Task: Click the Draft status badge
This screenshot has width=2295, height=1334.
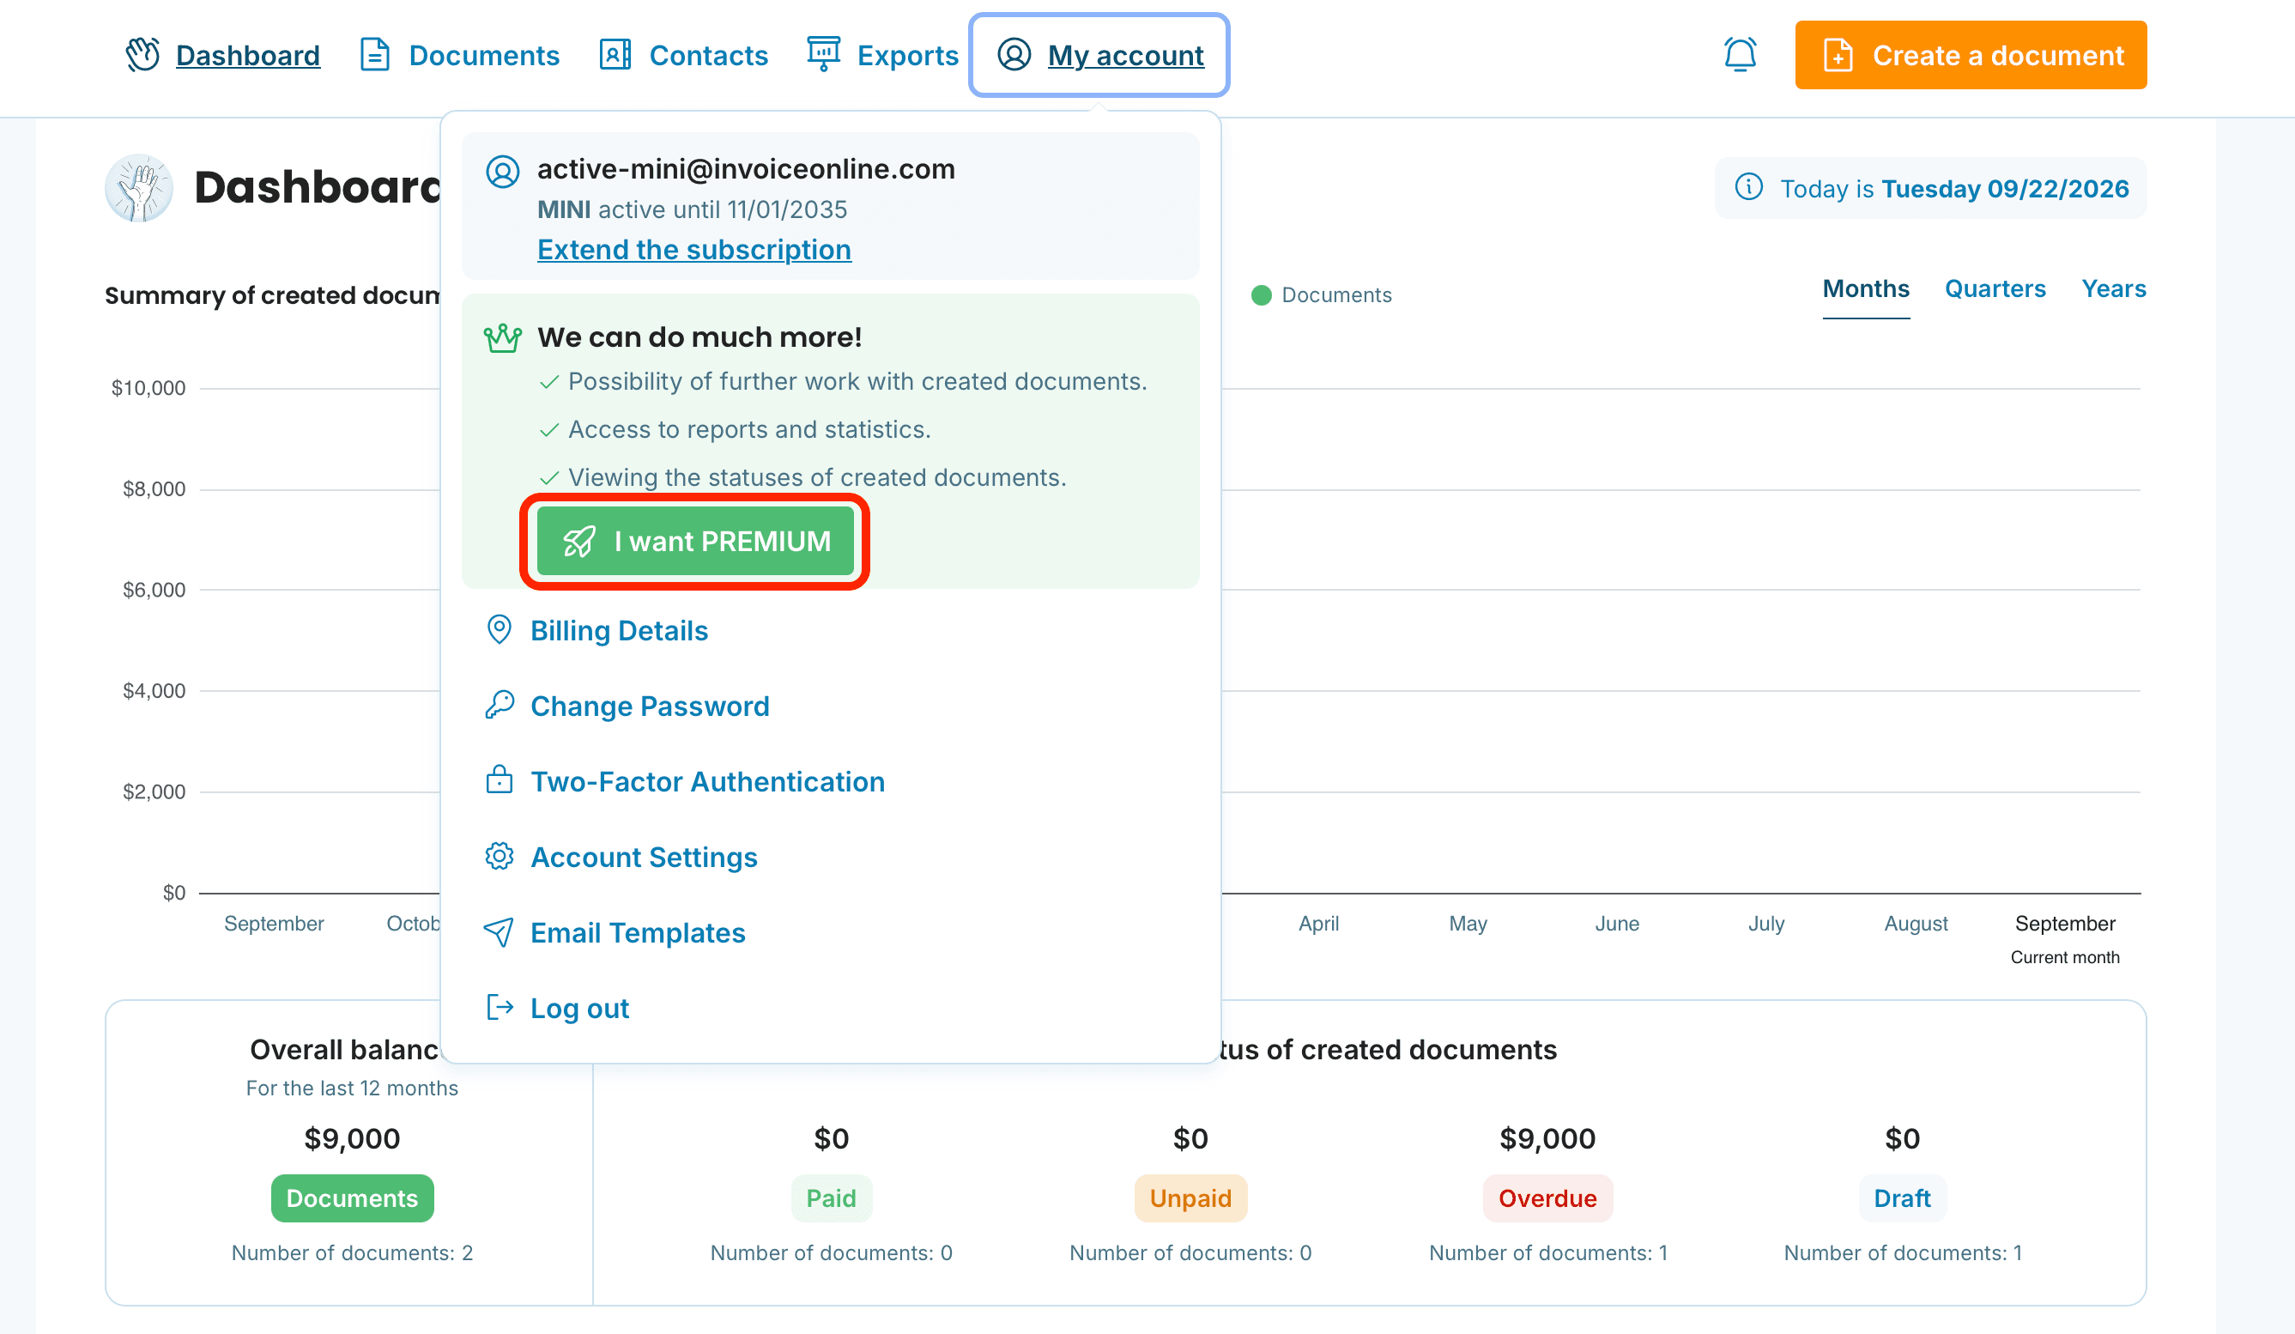Action: [1902, 1198]
